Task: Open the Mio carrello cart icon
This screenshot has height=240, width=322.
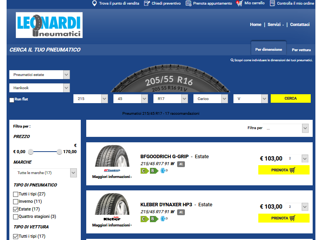Action: [x=239, y=3]
